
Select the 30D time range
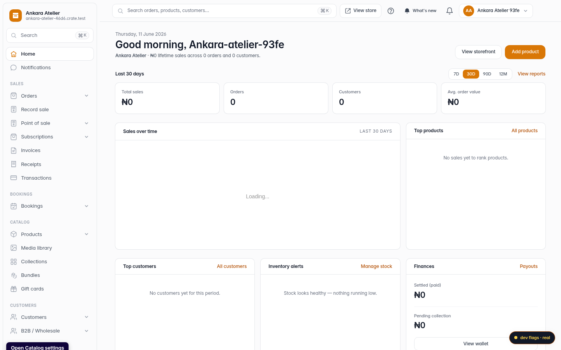471,74
